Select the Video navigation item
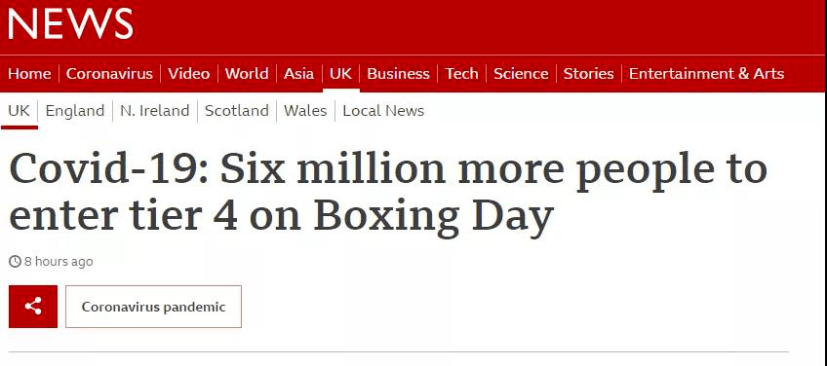This screenshot has height=366, width=827. pyautogui.click(x=189, y=74)
